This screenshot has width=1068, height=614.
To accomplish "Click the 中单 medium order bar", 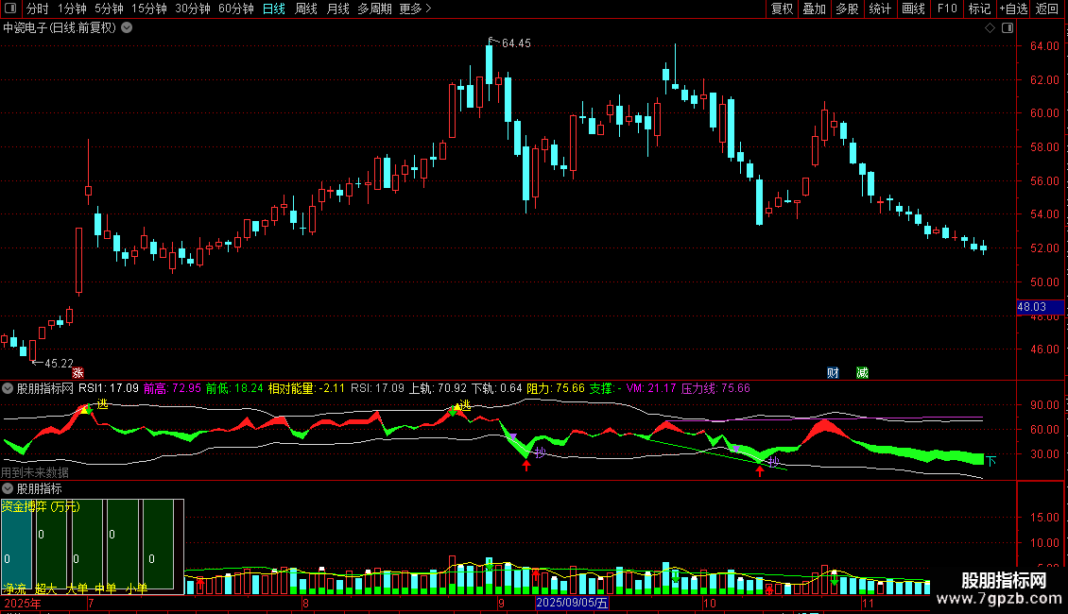I will 123,544.
